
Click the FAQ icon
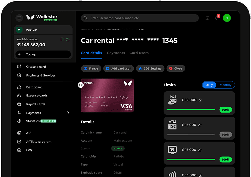[x=19, y=150]
